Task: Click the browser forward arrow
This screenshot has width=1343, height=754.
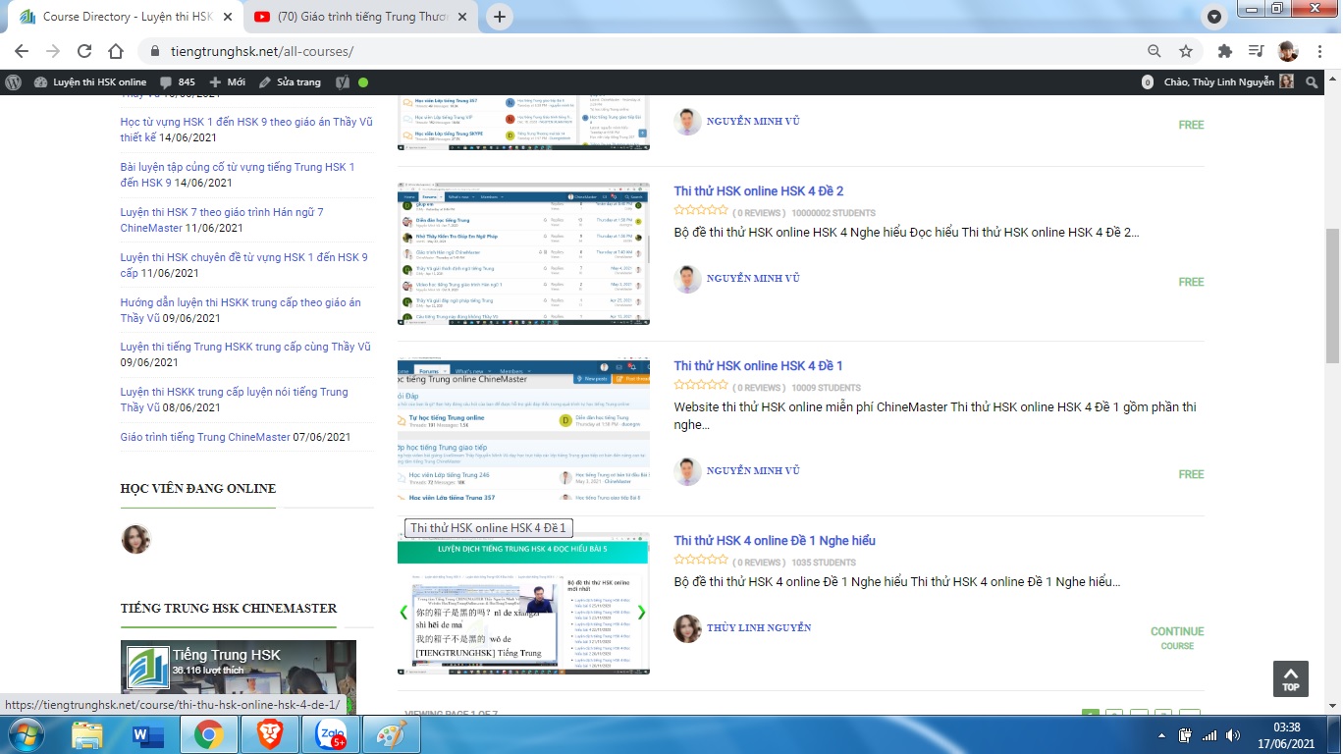Action: point(53,51)
